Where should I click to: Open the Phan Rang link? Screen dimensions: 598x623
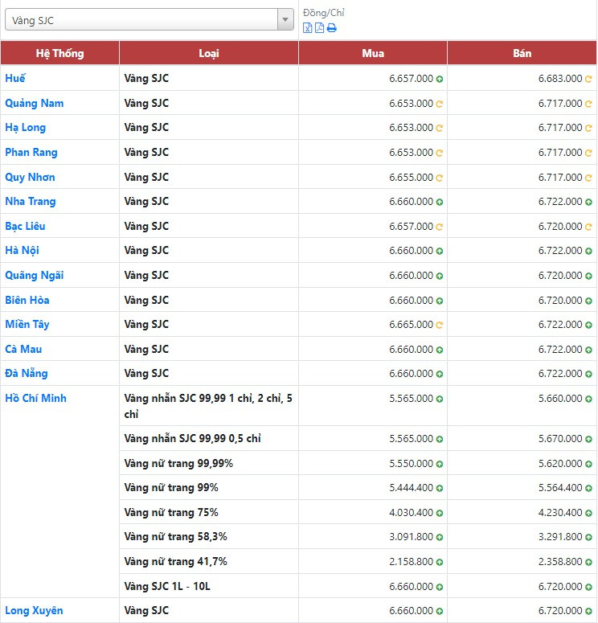(x=31, y=152)
